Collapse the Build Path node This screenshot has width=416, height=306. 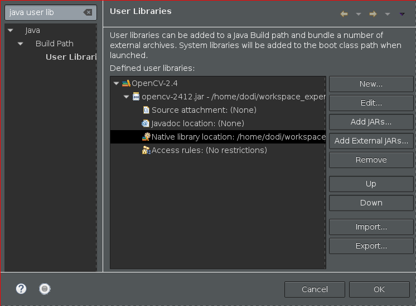(21, 44)
